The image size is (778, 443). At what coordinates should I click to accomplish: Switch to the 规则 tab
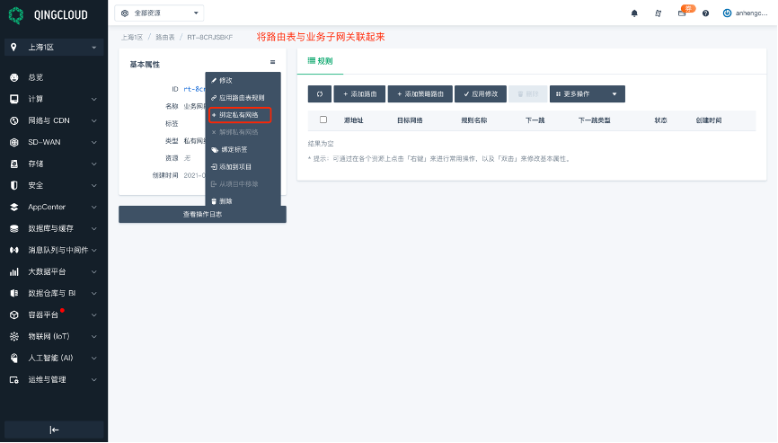click(321, 61)
